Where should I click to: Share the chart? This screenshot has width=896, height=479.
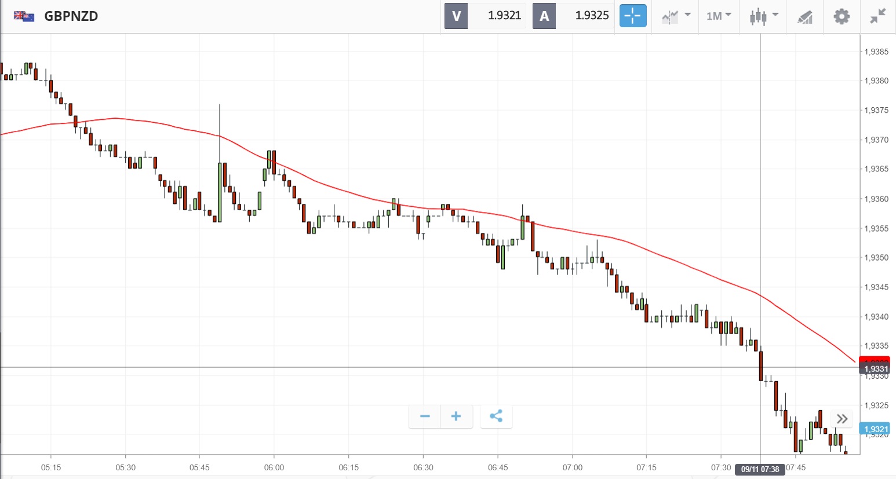(496, 416)
